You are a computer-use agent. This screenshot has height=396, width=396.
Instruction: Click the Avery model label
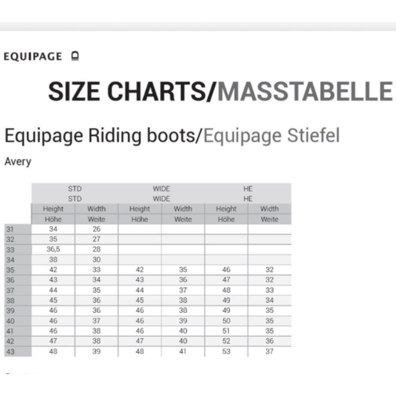[18, 161]
